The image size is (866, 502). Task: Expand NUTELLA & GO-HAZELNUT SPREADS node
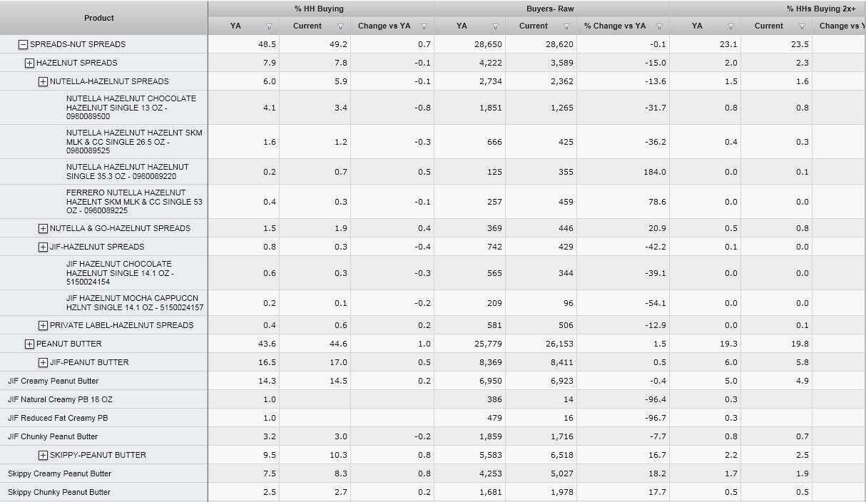coord(43,228)
